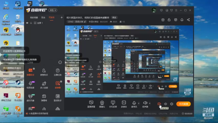Click the record video icon

click(x=159, y=104)
